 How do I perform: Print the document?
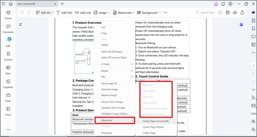point(228,13)
